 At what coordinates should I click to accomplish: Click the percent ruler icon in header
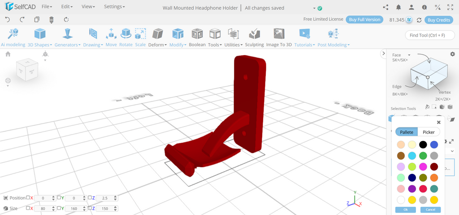437,7
